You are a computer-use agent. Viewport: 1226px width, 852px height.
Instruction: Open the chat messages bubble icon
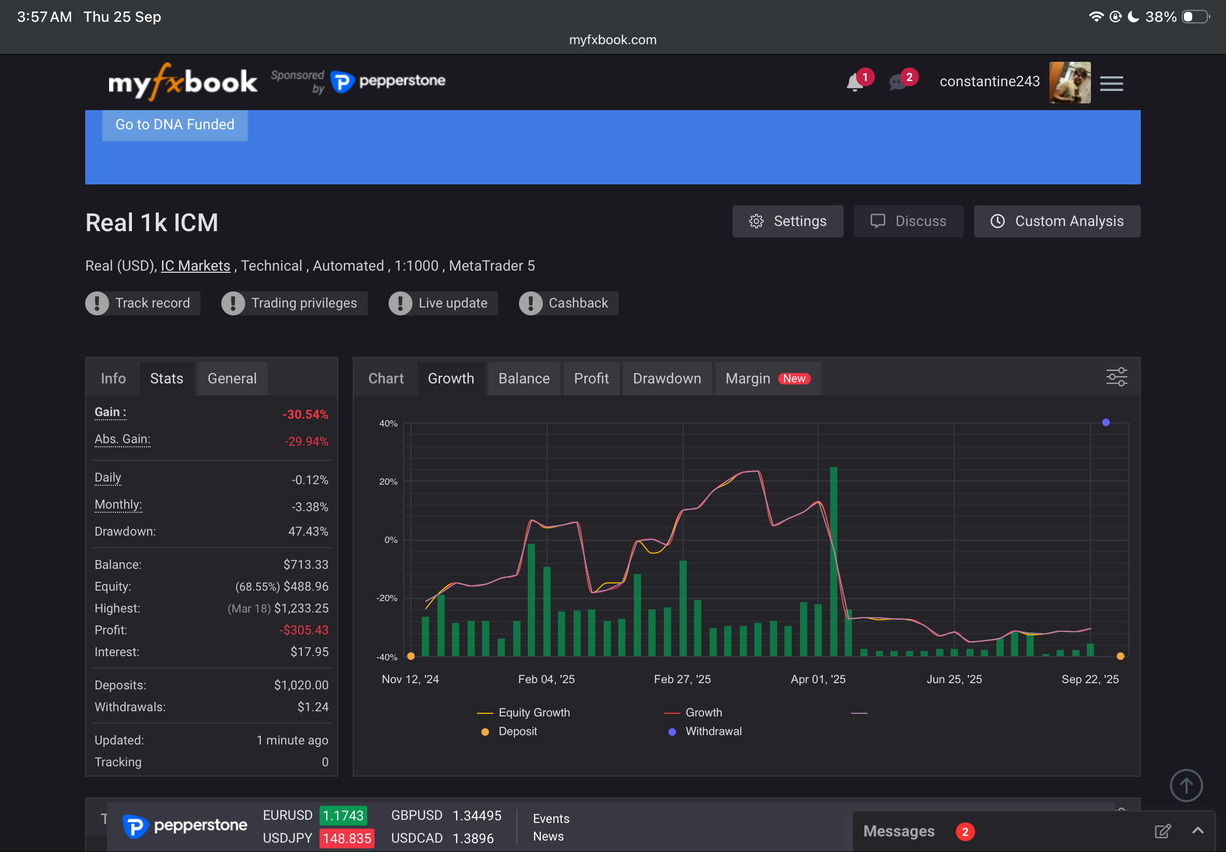pos(898,83)
